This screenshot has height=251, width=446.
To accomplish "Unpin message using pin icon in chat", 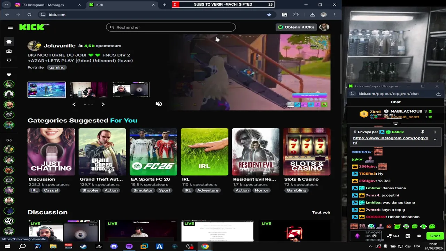I will (x=423, y=132).
